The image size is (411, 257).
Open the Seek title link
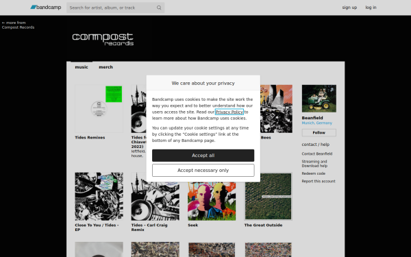click(193, 225)
